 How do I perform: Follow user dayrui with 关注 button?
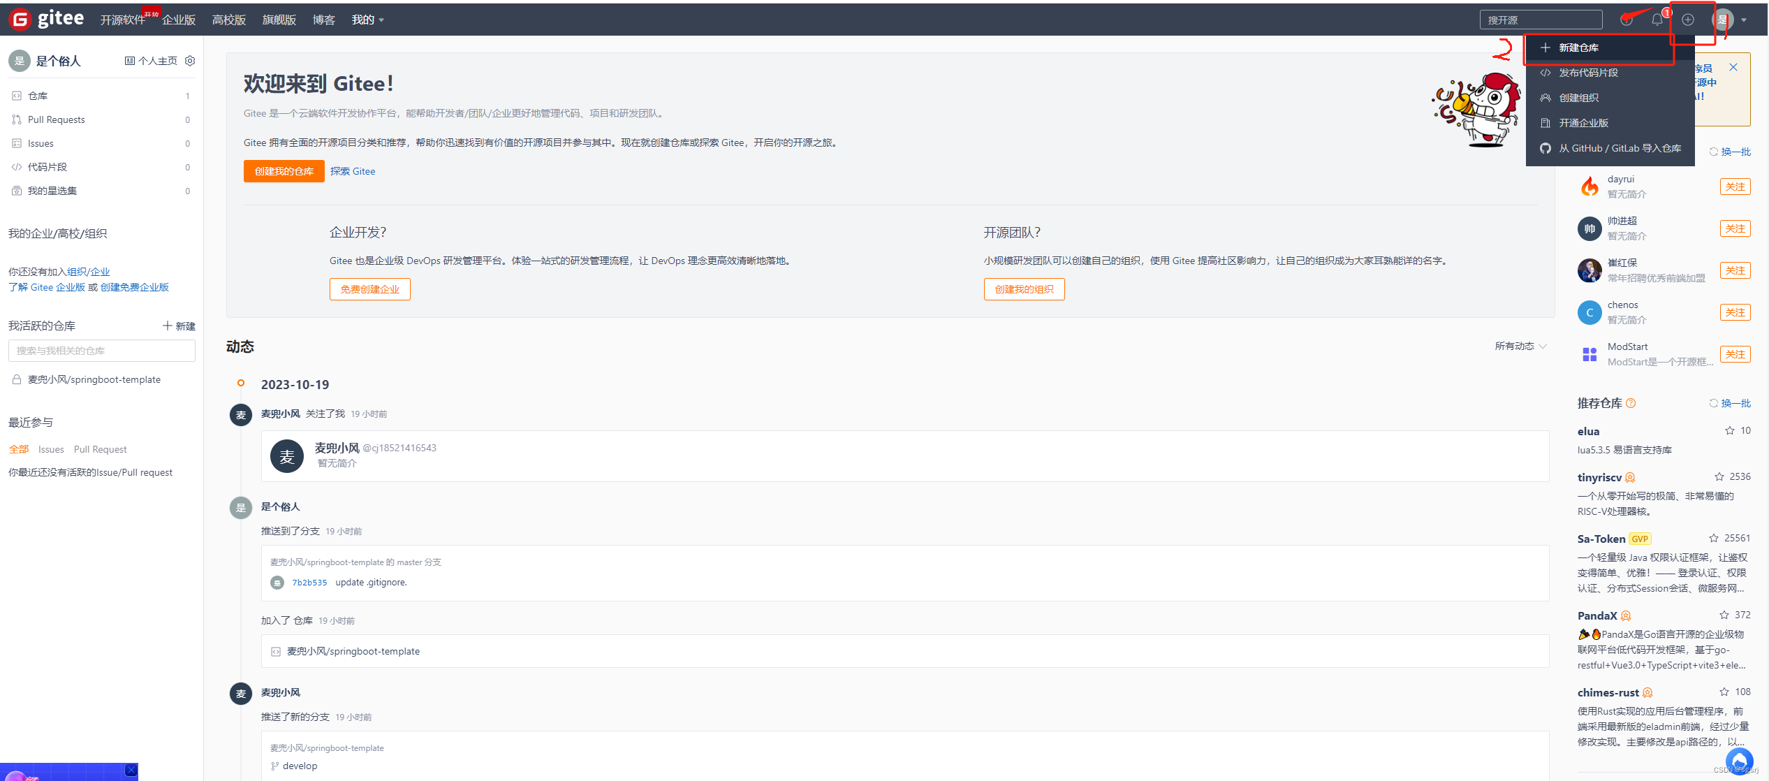click(x=1735, y=187)
